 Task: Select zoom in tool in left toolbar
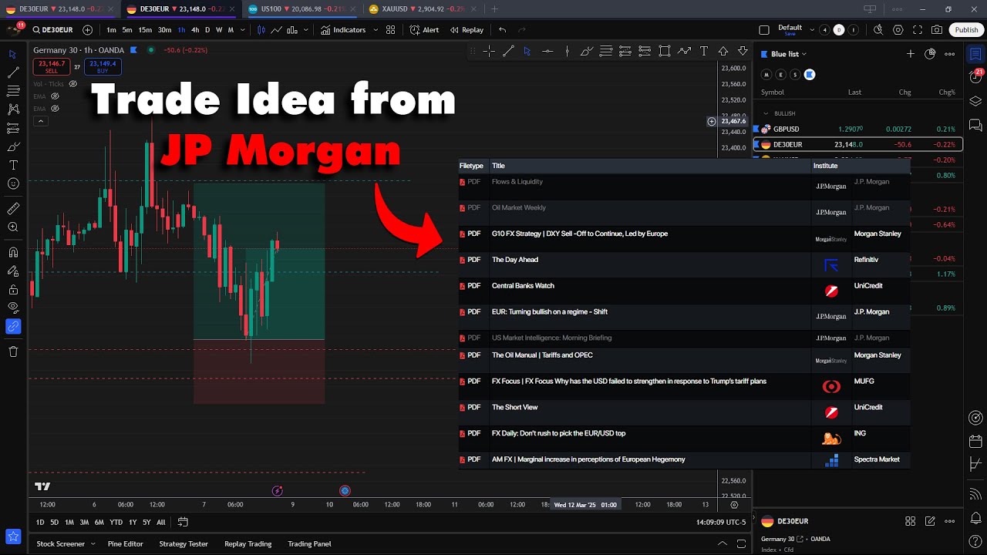pyautogui.click(x=13, y=227)
